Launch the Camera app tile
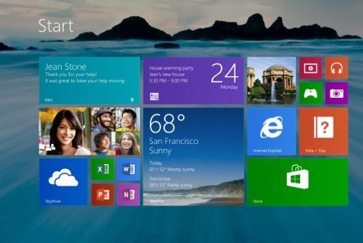 (x=336, y=93)
